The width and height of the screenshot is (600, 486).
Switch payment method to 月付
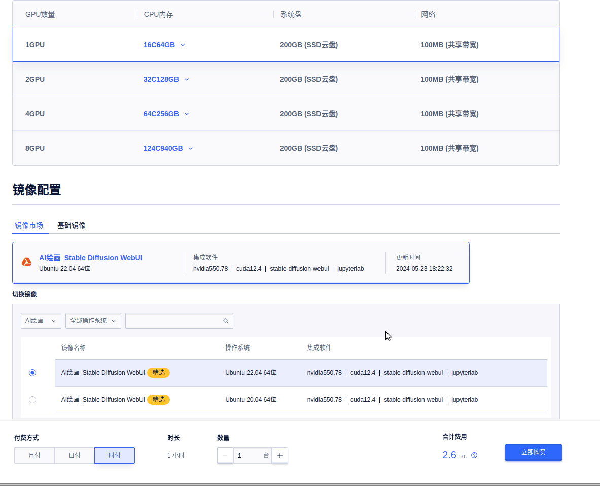point(34,455)
